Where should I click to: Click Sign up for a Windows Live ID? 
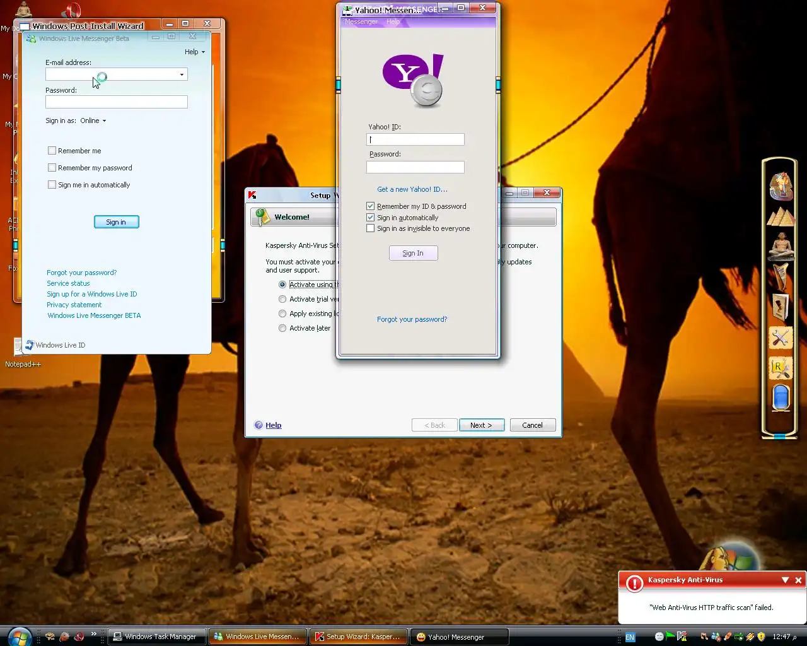click(x=91, y=294)
